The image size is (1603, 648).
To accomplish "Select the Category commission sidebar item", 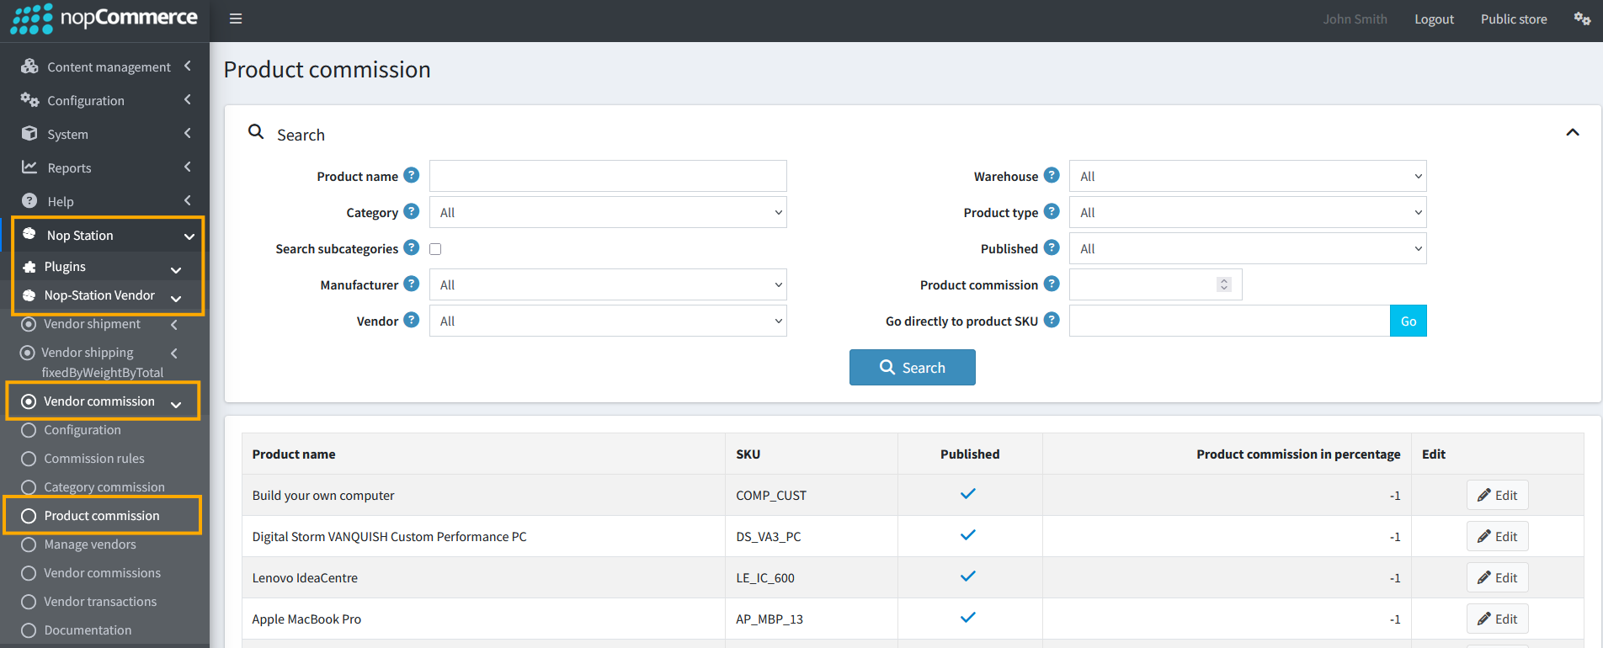I will click(x=104, y=487).
